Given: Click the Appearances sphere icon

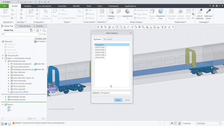Looking at the screenshot, I should click(127, 11).
